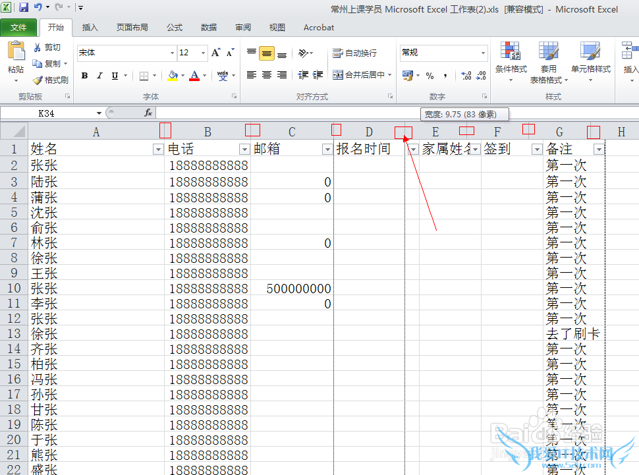This screenshot has height=475, width=639.
Task: Toggle wrap text (自动换行)
Action: tap(355, 53)
